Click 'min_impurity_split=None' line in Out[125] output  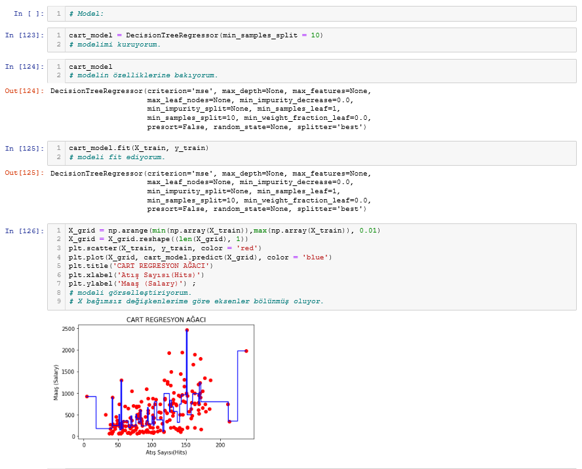tap(244, 191)
